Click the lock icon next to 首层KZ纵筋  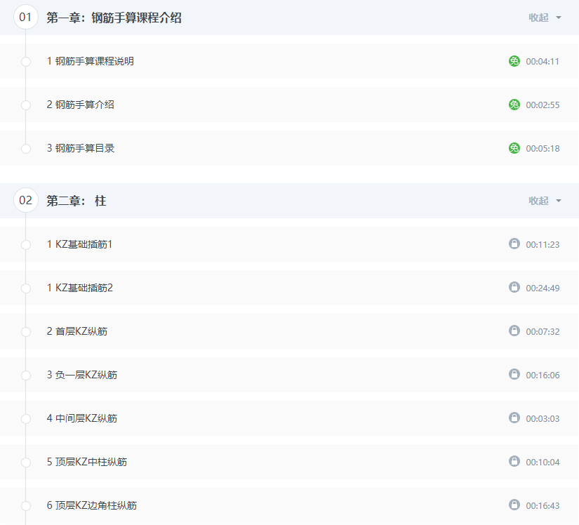(514, 331)
